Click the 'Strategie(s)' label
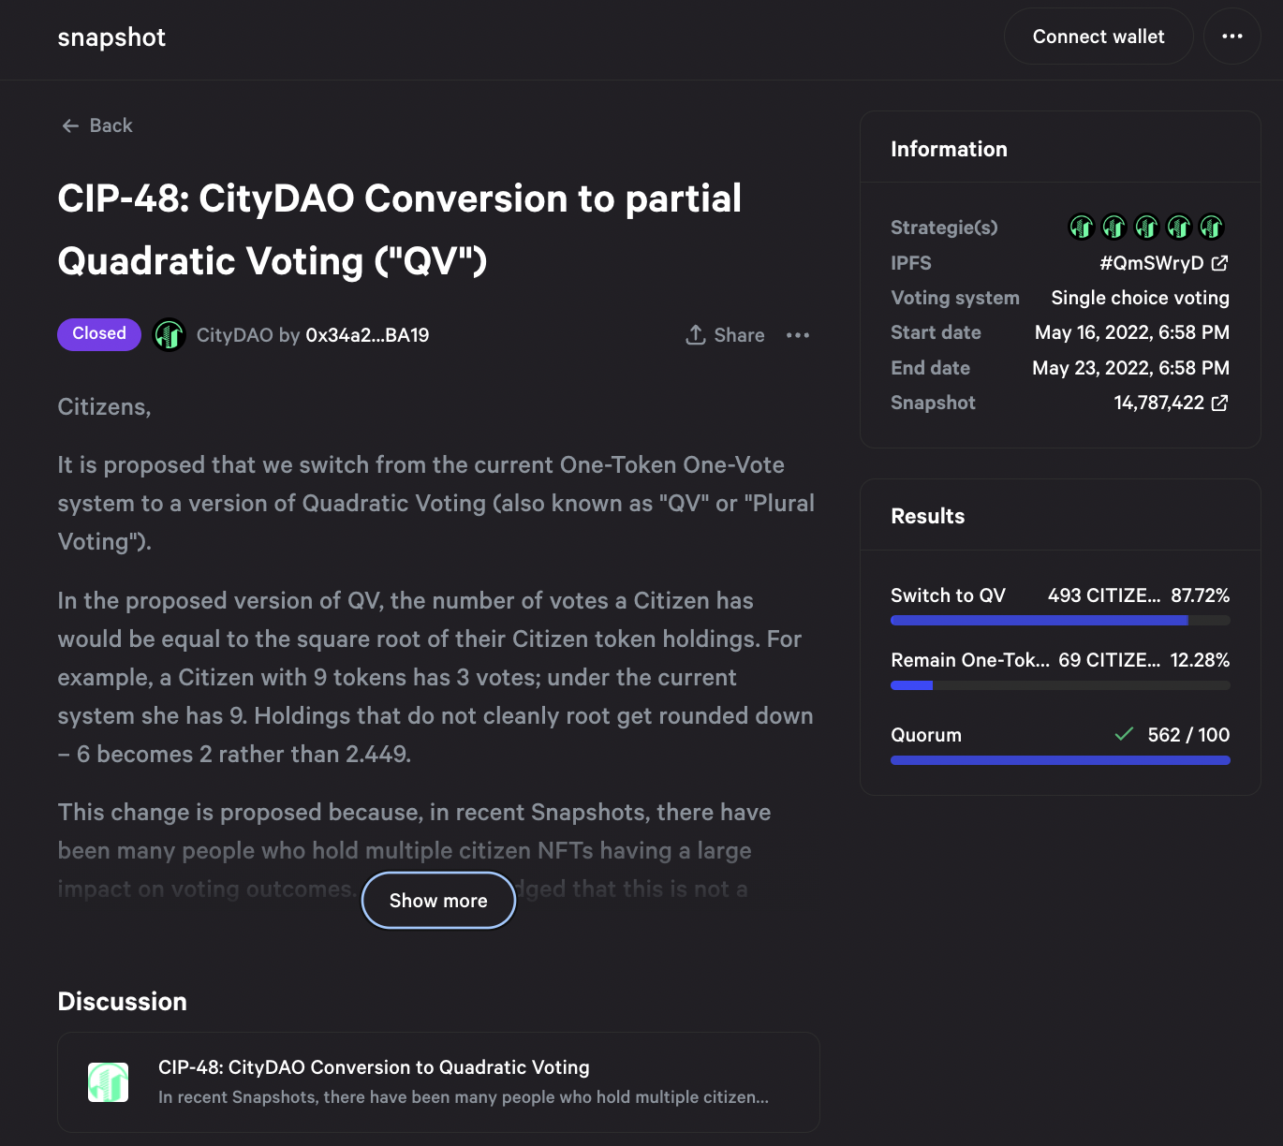 (944, 228)
